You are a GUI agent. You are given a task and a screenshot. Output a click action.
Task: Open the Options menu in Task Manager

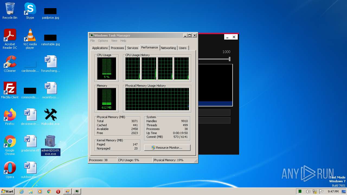coord(103,41)
